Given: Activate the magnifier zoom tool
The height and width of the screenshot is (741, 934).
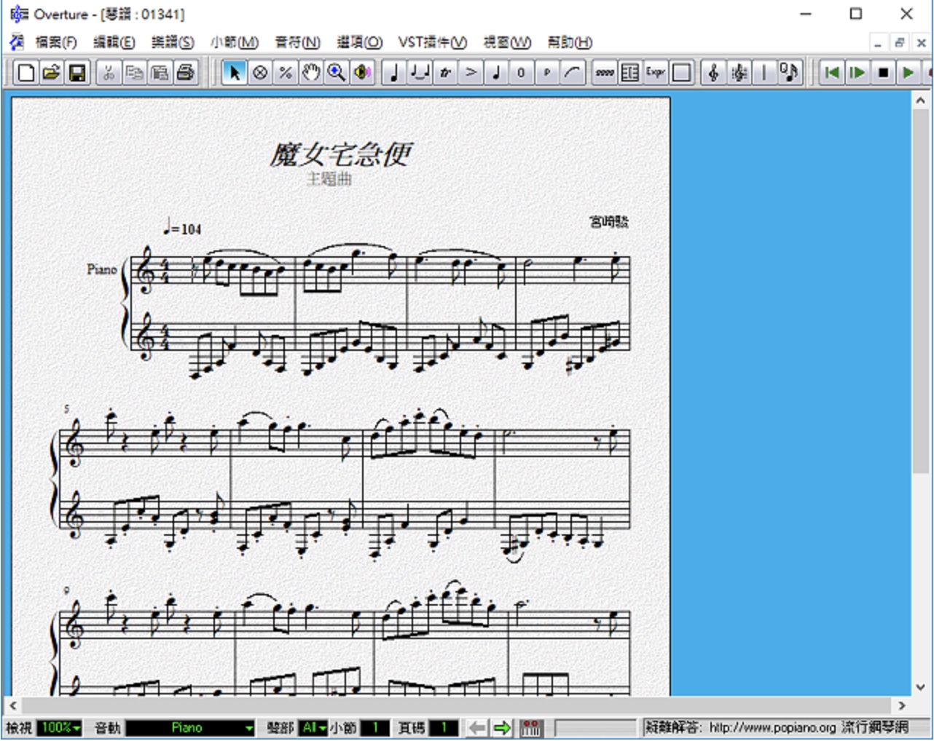Looking at the screenshot, I should [x=337, y=73].
